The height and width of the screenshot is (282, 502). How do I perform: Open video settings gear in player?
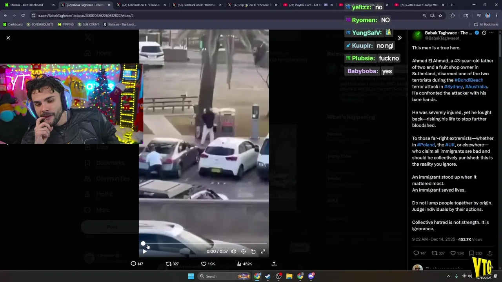click(x=244, y=251)
